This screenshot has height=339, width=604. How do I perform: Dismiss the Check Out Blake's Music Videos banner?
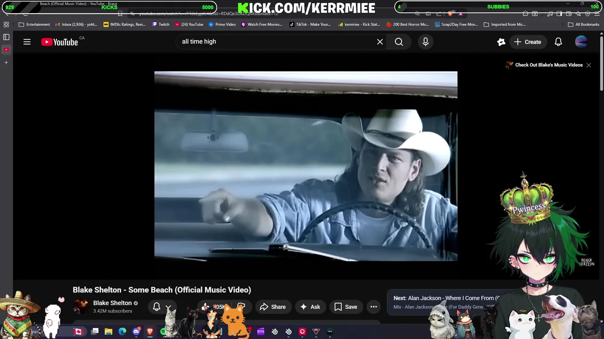[588, 65]
